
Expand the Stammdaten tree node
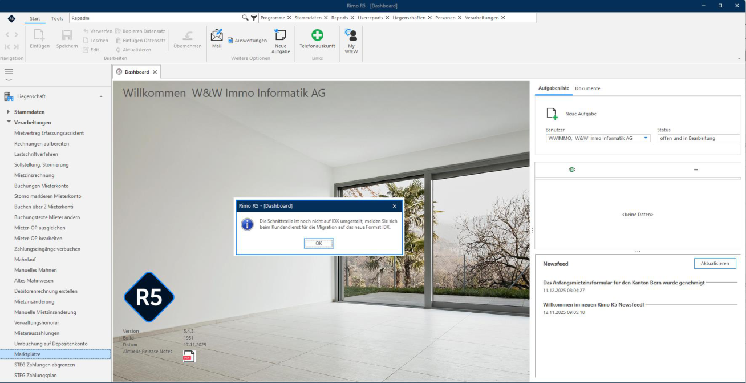point(9,112)
